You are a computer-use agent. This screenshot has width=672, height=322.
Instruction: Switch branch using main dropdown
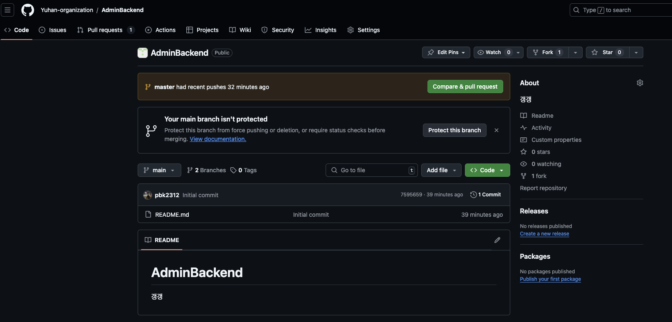pyautogui.click(x=159, y=170)
